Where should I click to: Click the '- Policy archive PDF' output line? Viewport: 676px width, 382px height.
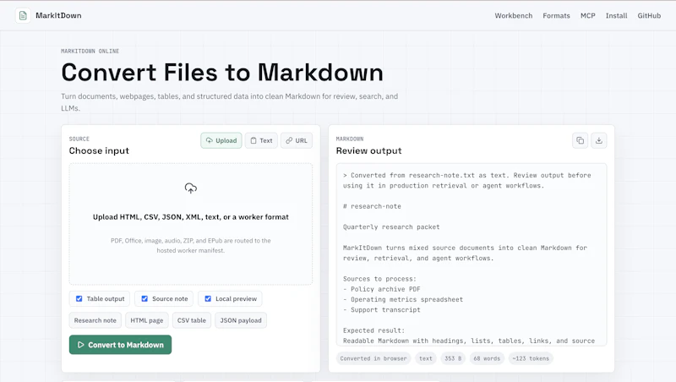[382, 289]
